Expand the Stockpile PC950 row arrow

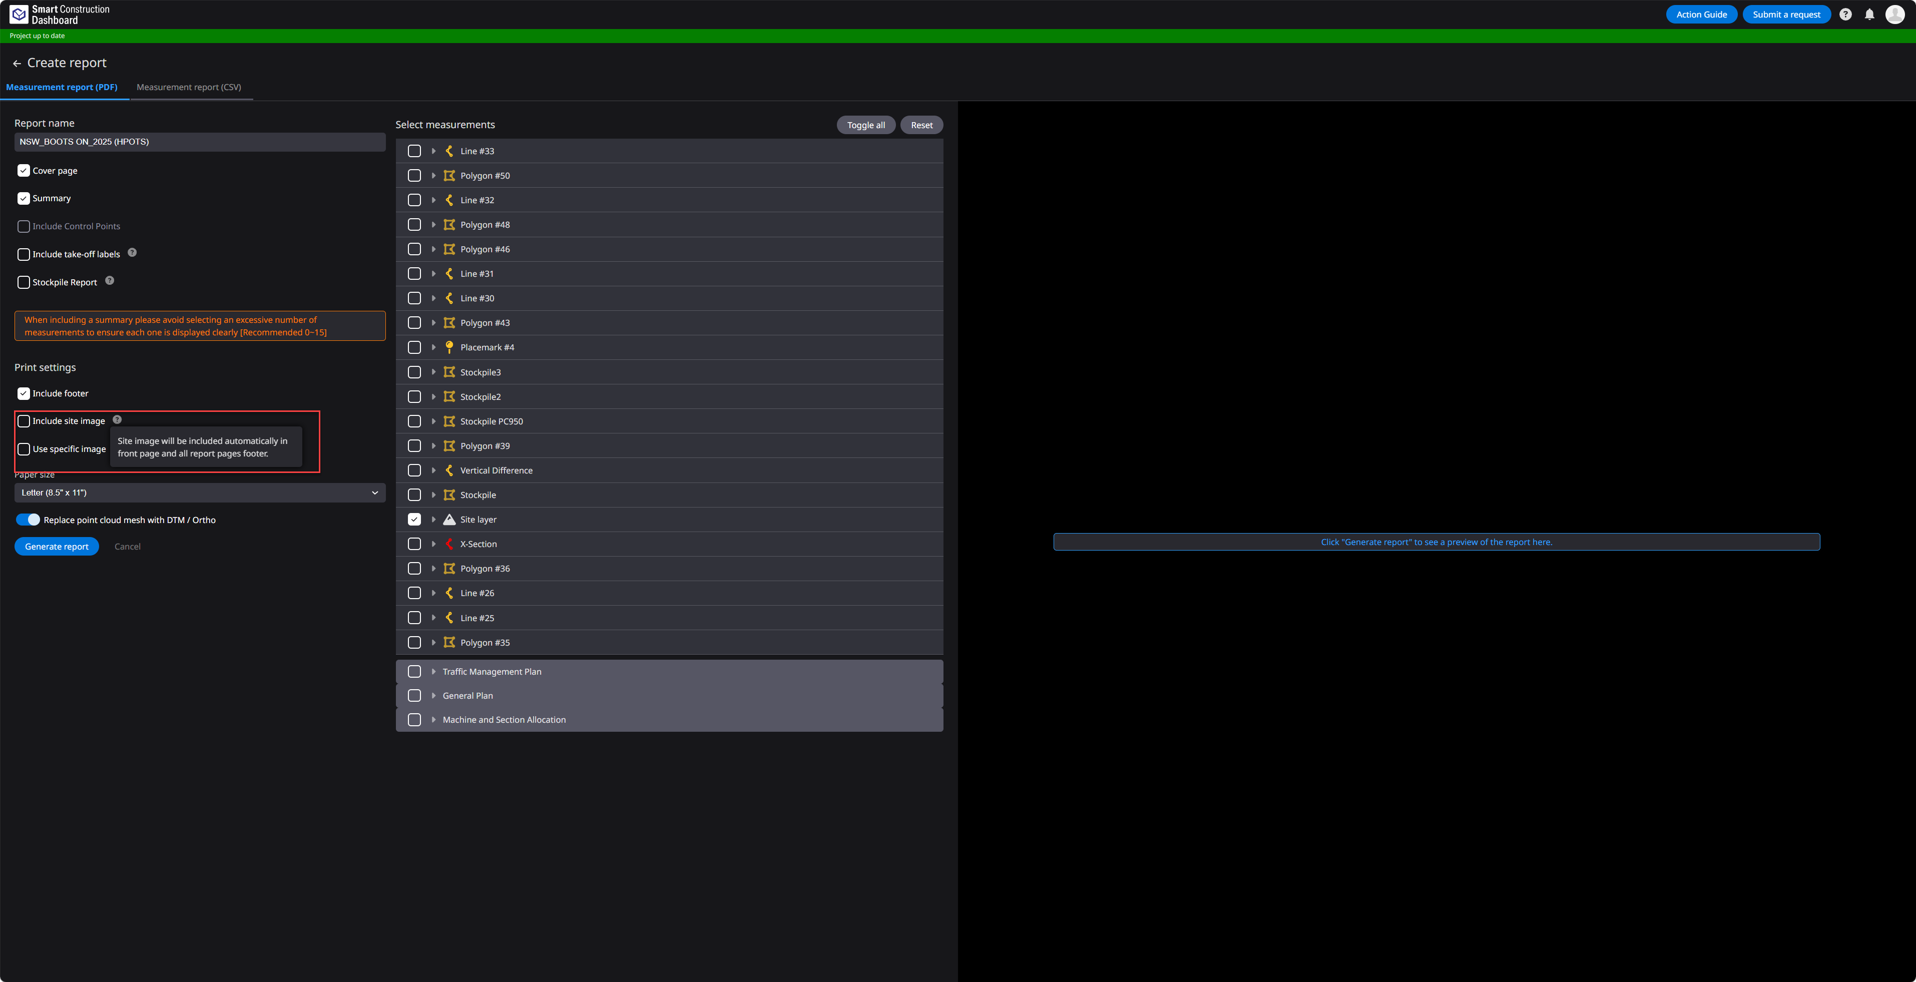[x=433, y=421]
